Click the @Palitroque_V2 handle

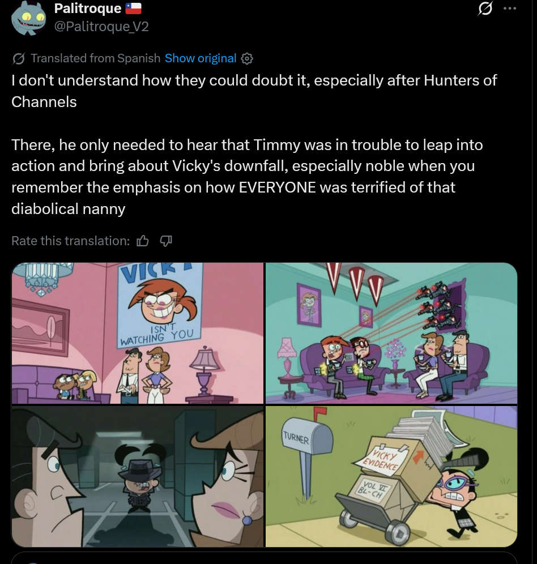[101, 27]
